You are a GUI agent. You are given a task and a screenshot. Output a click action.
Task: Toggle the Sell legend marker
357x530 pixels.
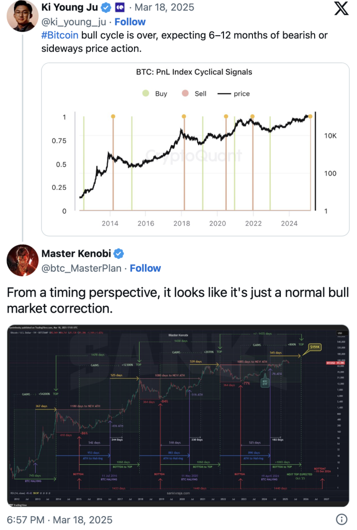point(185,93)
